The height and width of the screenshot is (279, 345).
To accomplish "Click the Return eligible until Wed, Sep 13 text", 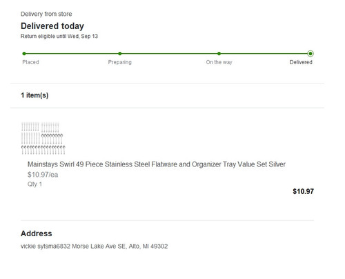I will point(59,37).
